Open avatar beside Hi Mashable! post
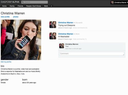The height and width of the screenshot is (95, 128). [53, 36]
